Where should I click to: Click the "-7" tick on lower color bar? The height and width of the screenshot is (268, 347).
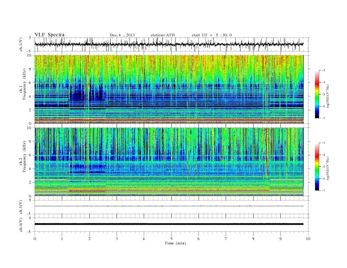pos(323,190)
